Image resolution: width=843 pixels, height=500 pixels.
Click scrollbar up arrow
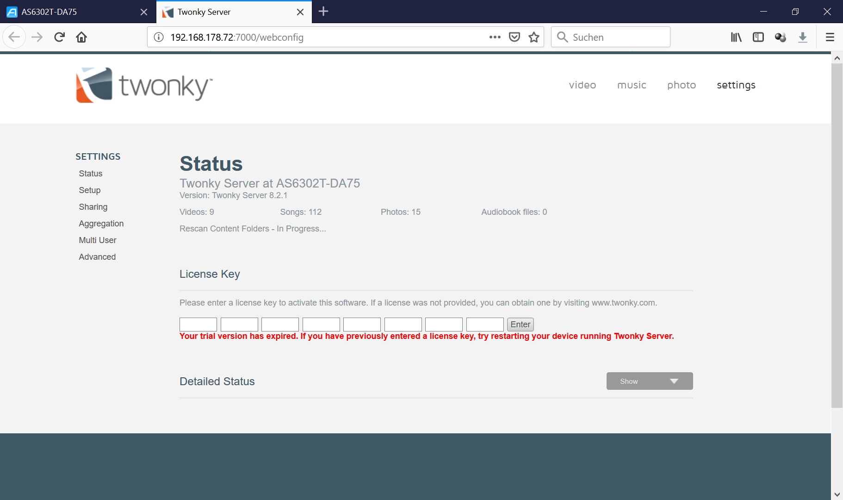(x=837, y=58)
